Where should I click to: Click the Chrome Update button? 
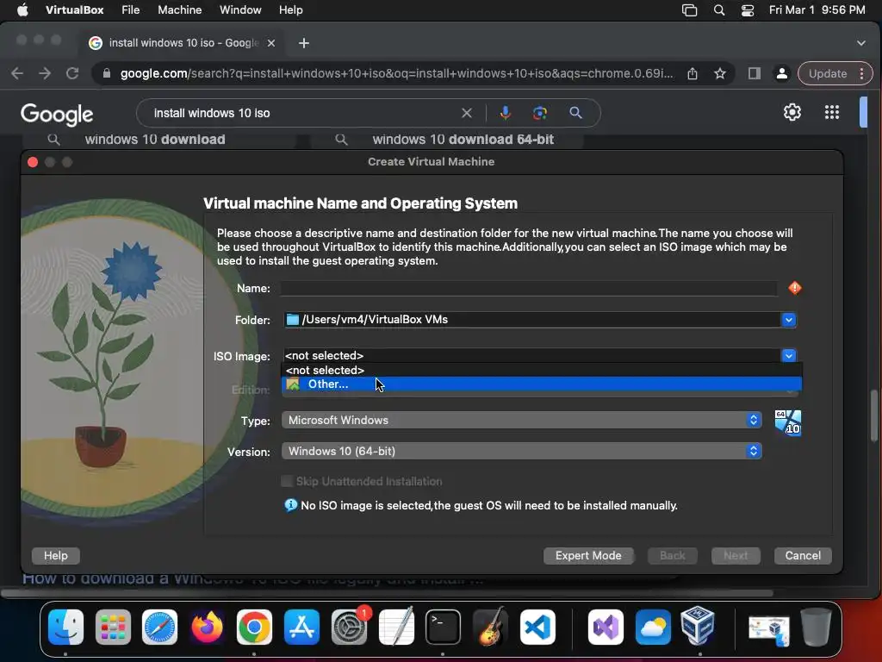[835, 74]
